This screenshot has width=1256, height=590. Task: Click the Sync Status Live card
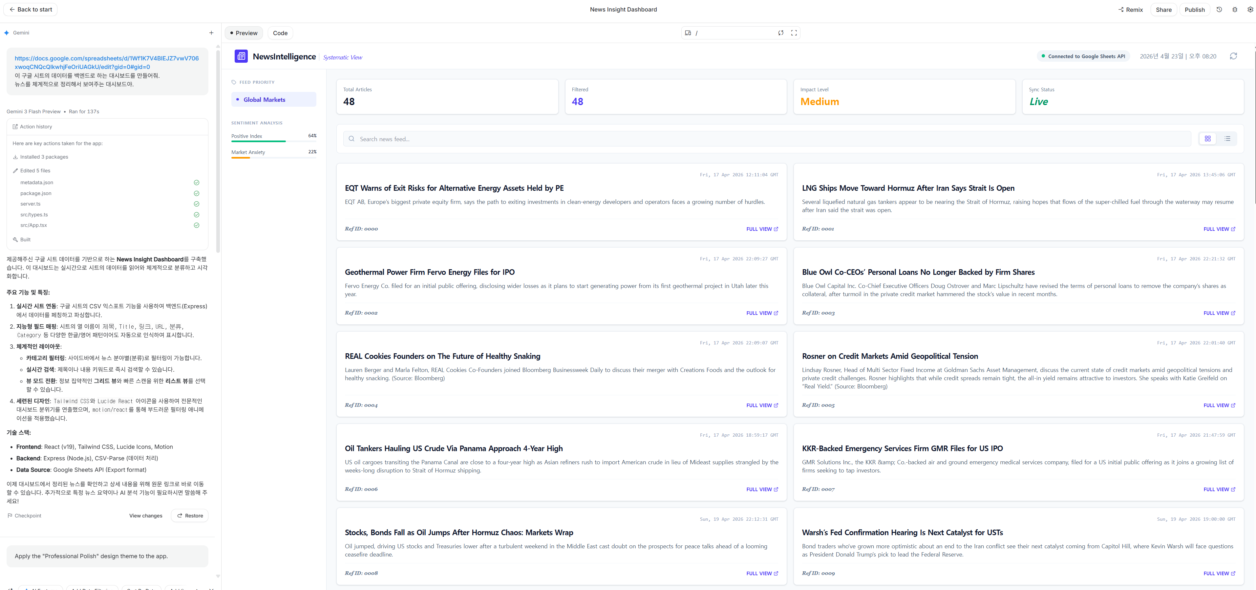pos(1133,97)
